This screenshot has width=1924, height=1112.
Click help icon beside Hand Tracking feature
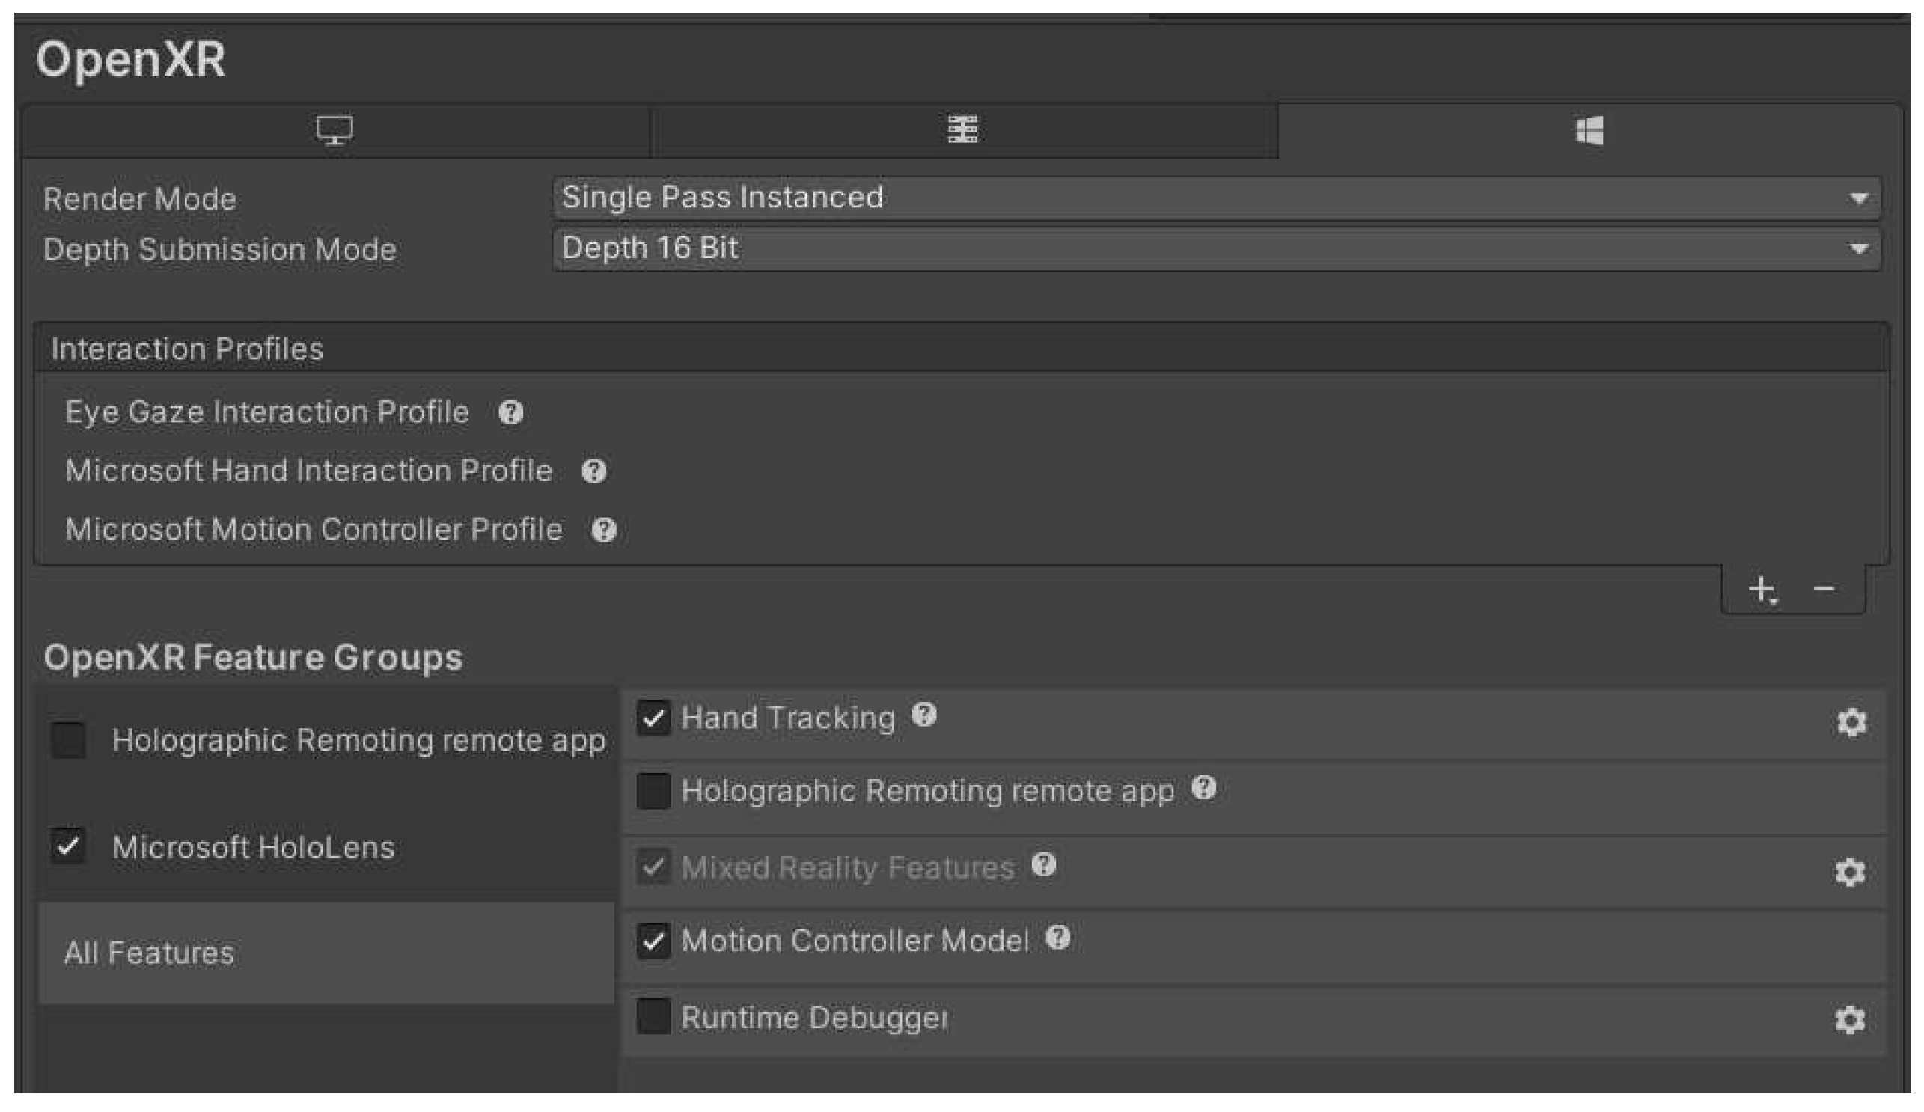[923, 715]
